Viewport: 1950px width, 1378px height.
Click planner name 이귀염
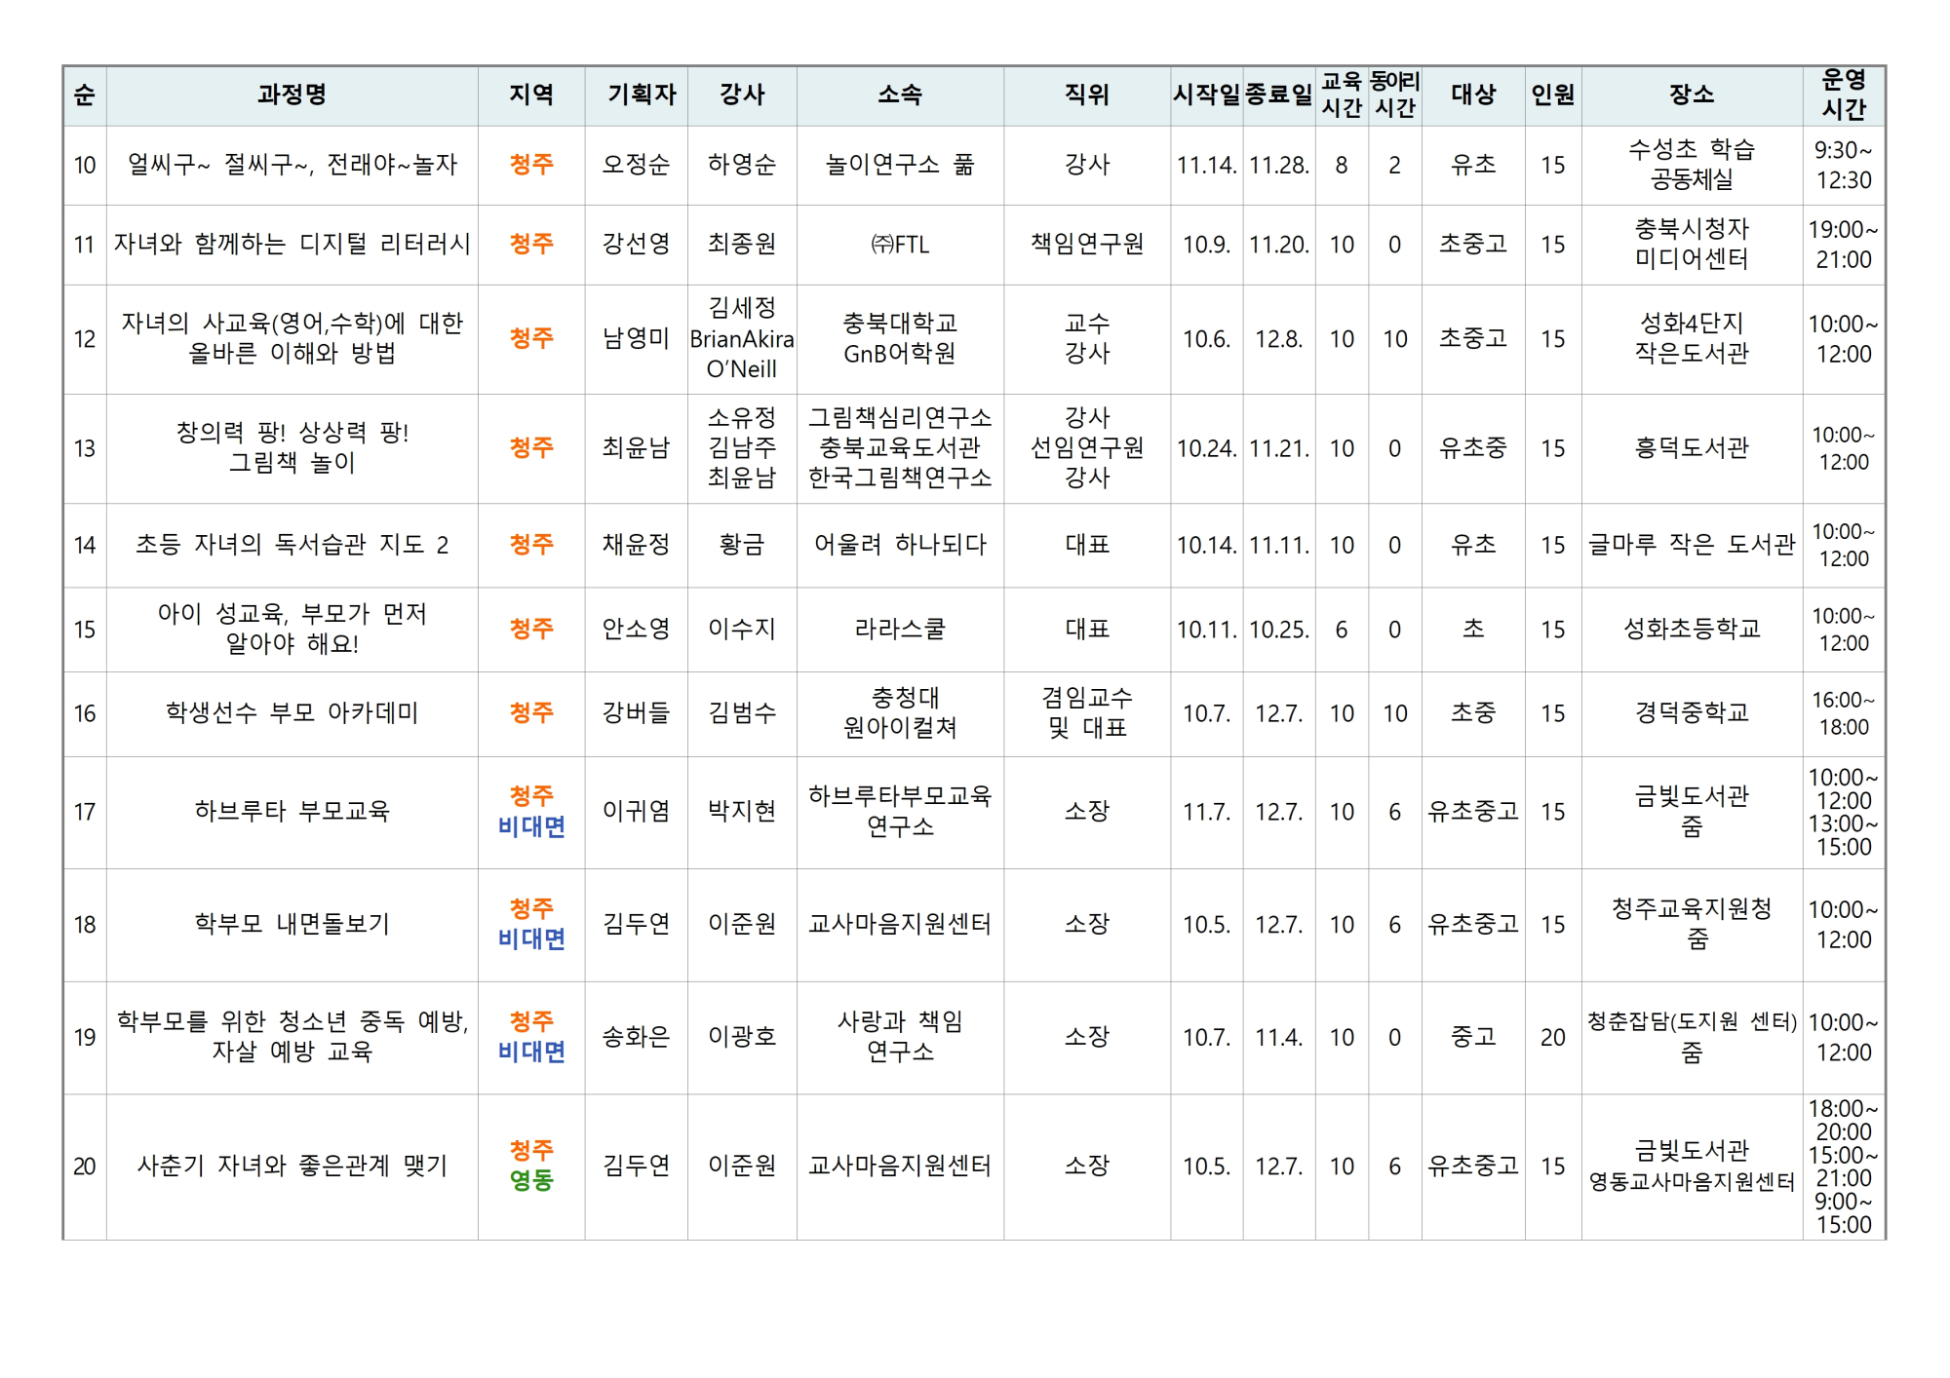(636, 811)
